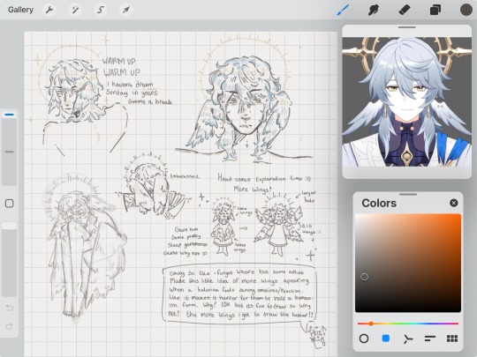
Task: Tap the active color circle
Action: [466, 10]
